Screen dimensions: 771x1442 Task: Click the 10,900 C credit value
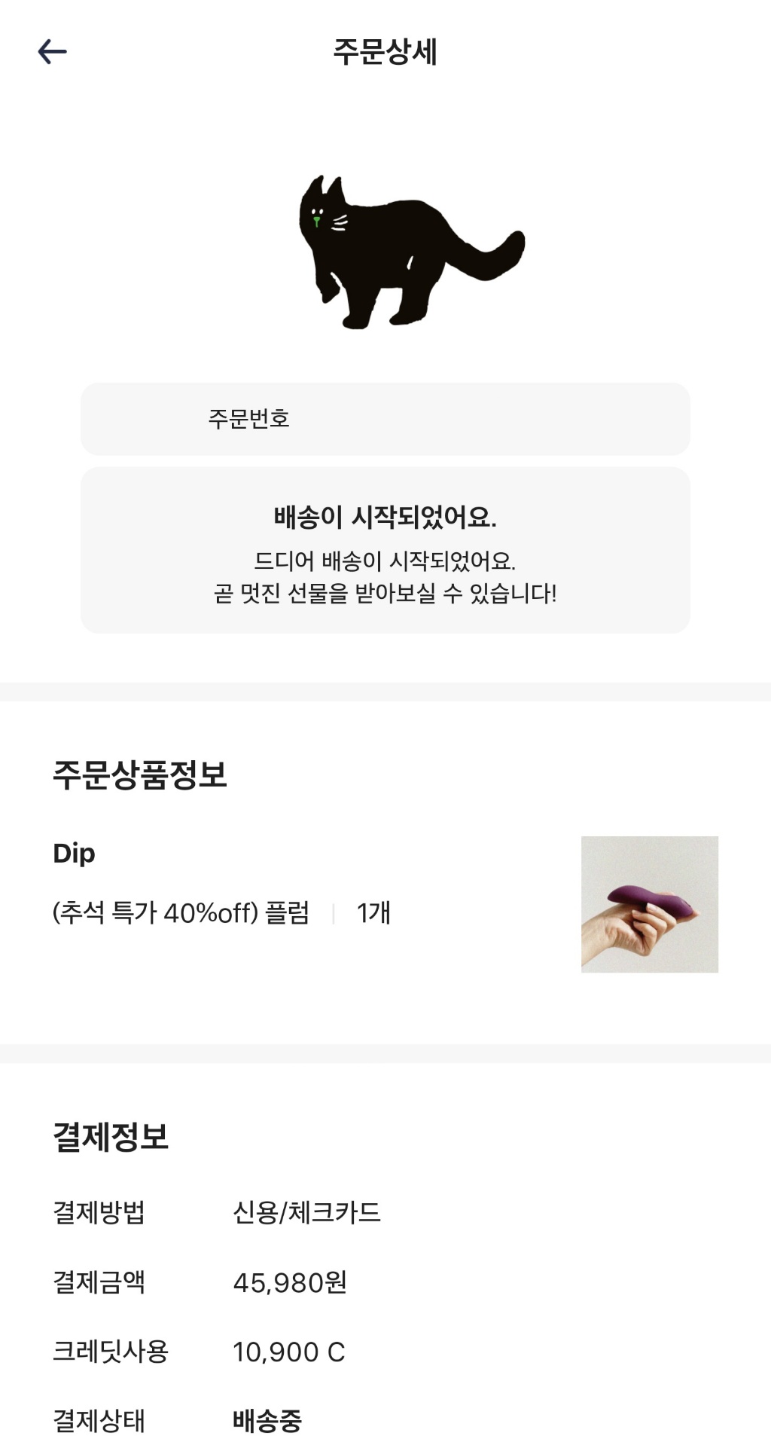289,1352
